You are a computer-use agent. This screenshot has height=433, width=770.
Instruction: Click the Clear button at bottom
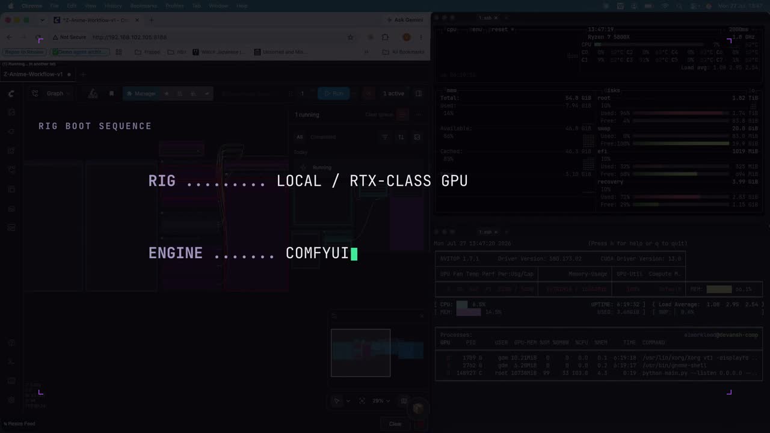[395, 423]
